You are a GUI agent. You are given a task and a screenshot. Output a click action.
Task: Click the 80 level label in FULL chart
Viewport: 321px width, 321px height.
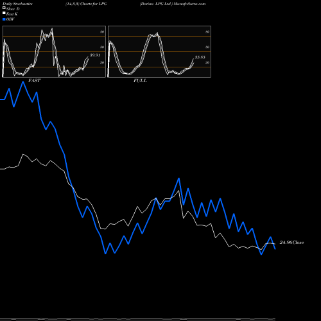(207, 31)
